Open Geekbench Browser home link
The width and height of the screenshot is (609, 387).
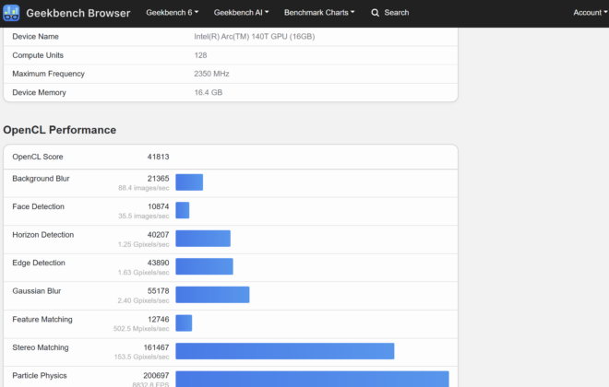(x=78, y=13)
